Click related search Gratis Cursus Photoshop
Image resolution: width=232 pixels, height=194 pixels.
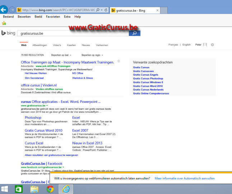click(x=148, y=79)
